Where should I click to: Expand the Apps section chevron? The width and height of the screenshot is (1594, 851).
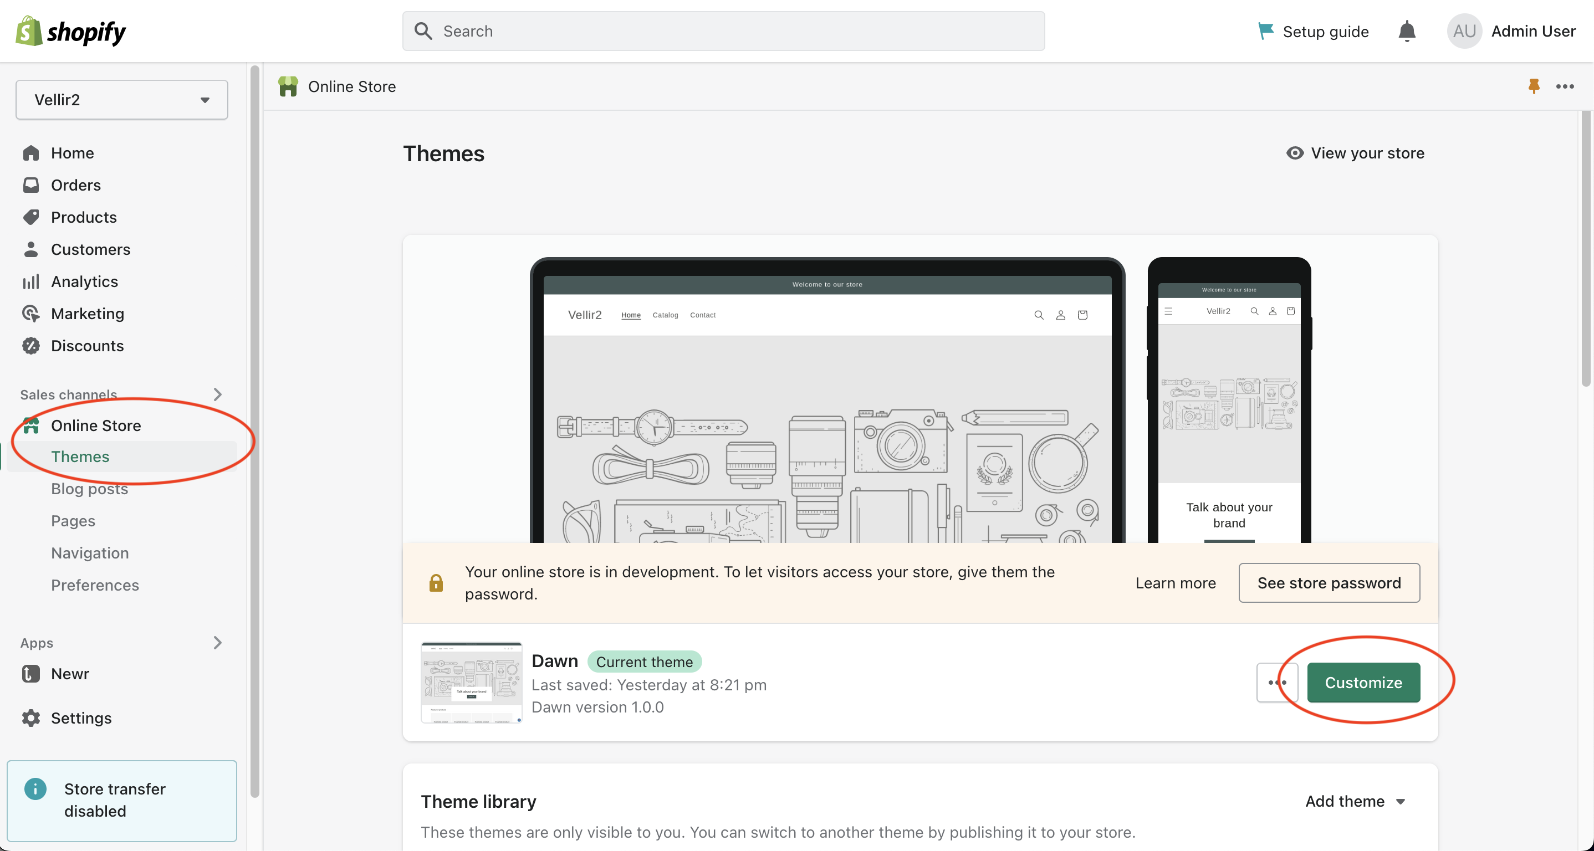pos(217,643)
